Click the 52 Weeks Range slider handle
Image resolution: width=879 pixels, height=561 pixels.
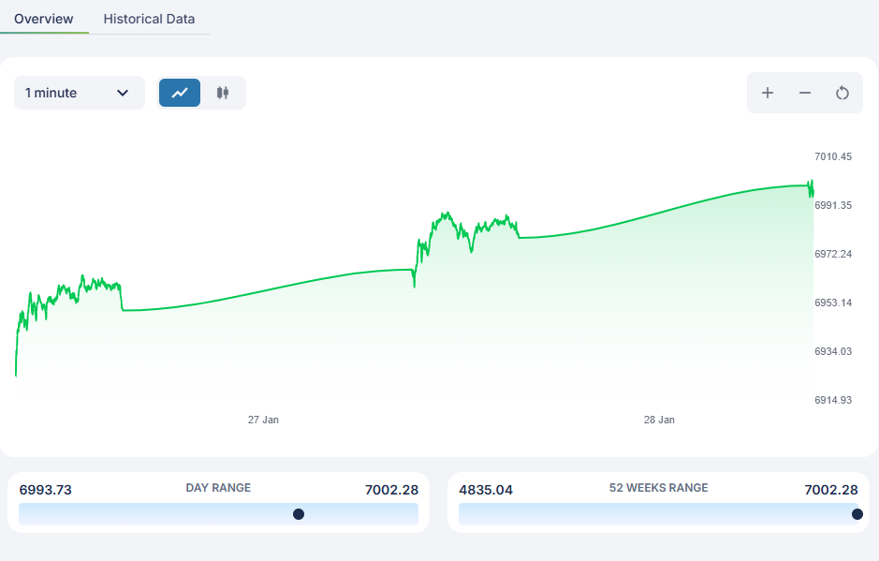[857, 513]
